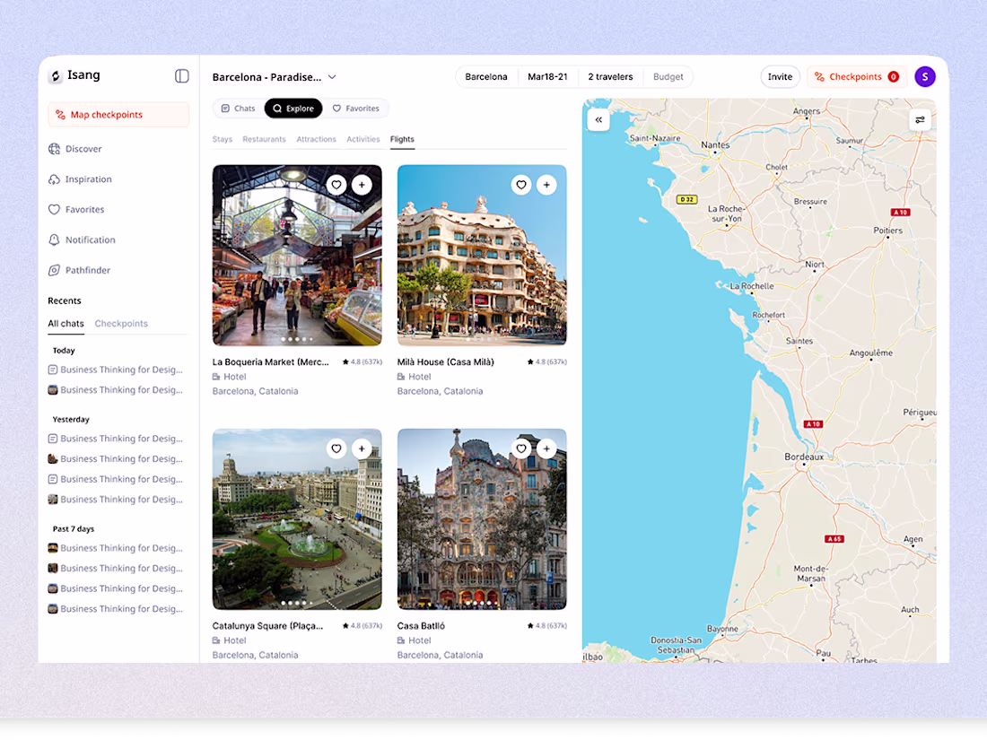Click Bordeaux on the map
The width and height of the screenshot is (987, 740).
(x=804, y=457)
